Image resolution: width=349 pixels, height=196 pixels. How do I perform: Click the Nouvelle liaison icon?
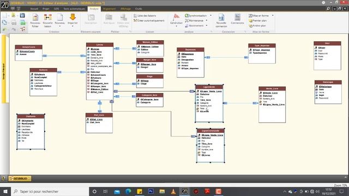[x=47, y=17]
